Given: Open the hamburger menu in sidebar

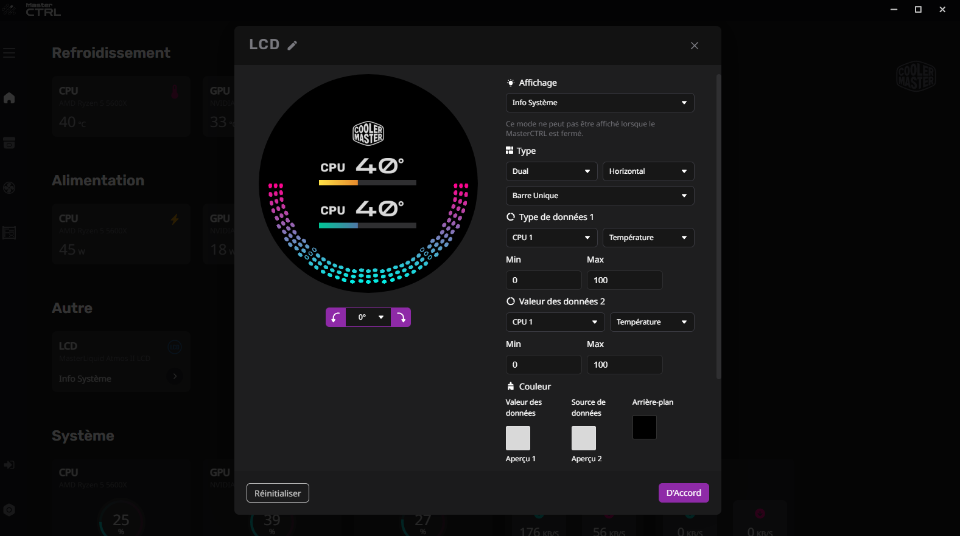Looking at the screenshot, I should click(x=9, y=53).
